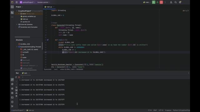The width and height of the screenshot is (200, 112).
Task: Click Rerun icon in Run panel toolbar
Action: coord(16,77)
